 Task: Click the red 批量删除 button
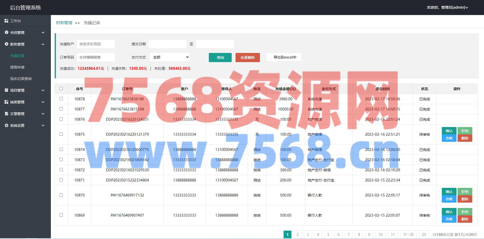pyautogui.click(x=247, y=58)
